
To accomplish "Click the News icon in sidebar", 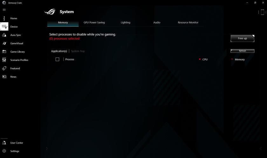I will pos(4,77).
